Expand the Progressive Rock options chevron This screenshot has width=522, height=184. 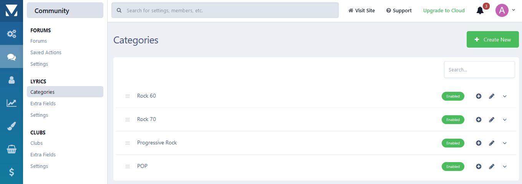(x=505, y=143)
